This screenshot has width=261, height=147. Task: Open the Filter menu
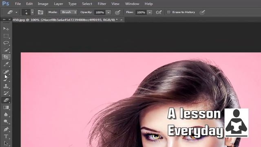pyautogui.click(x=102, y=4)
